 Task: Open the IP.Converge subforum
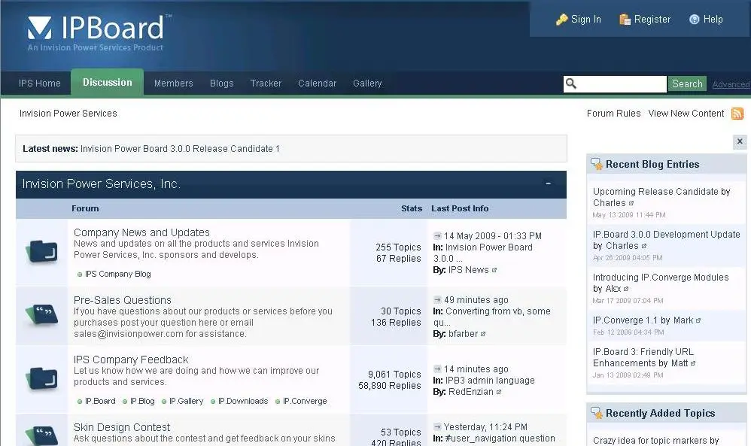pyautogui.click(x=305, y=401)
